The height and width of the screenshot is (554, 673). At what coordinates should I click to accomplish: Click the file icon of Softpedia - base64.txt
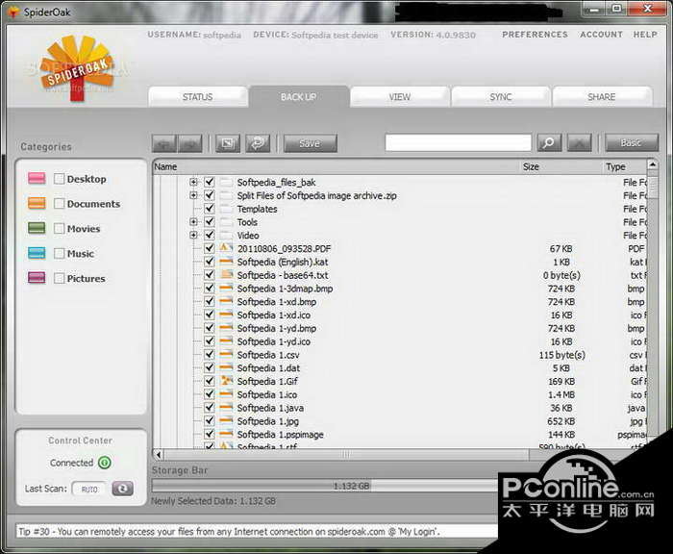pyautogui.click(x=226, y=275)
